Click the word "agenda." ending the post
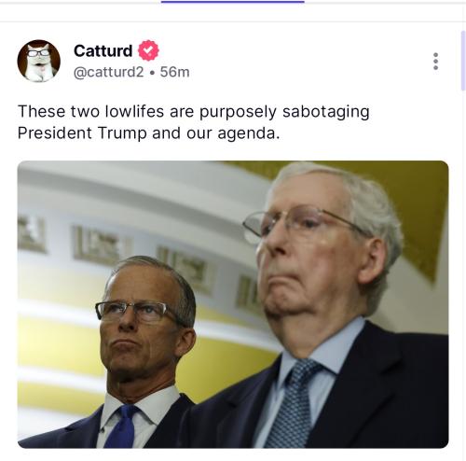This screenshot has height=461, width=466. (x=249, y=134)
